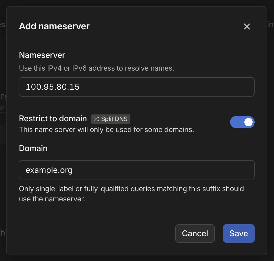Close the Add nameserver dialog
Image resolution: width=274 pixels, height=261 pixels.
[247, 27]
